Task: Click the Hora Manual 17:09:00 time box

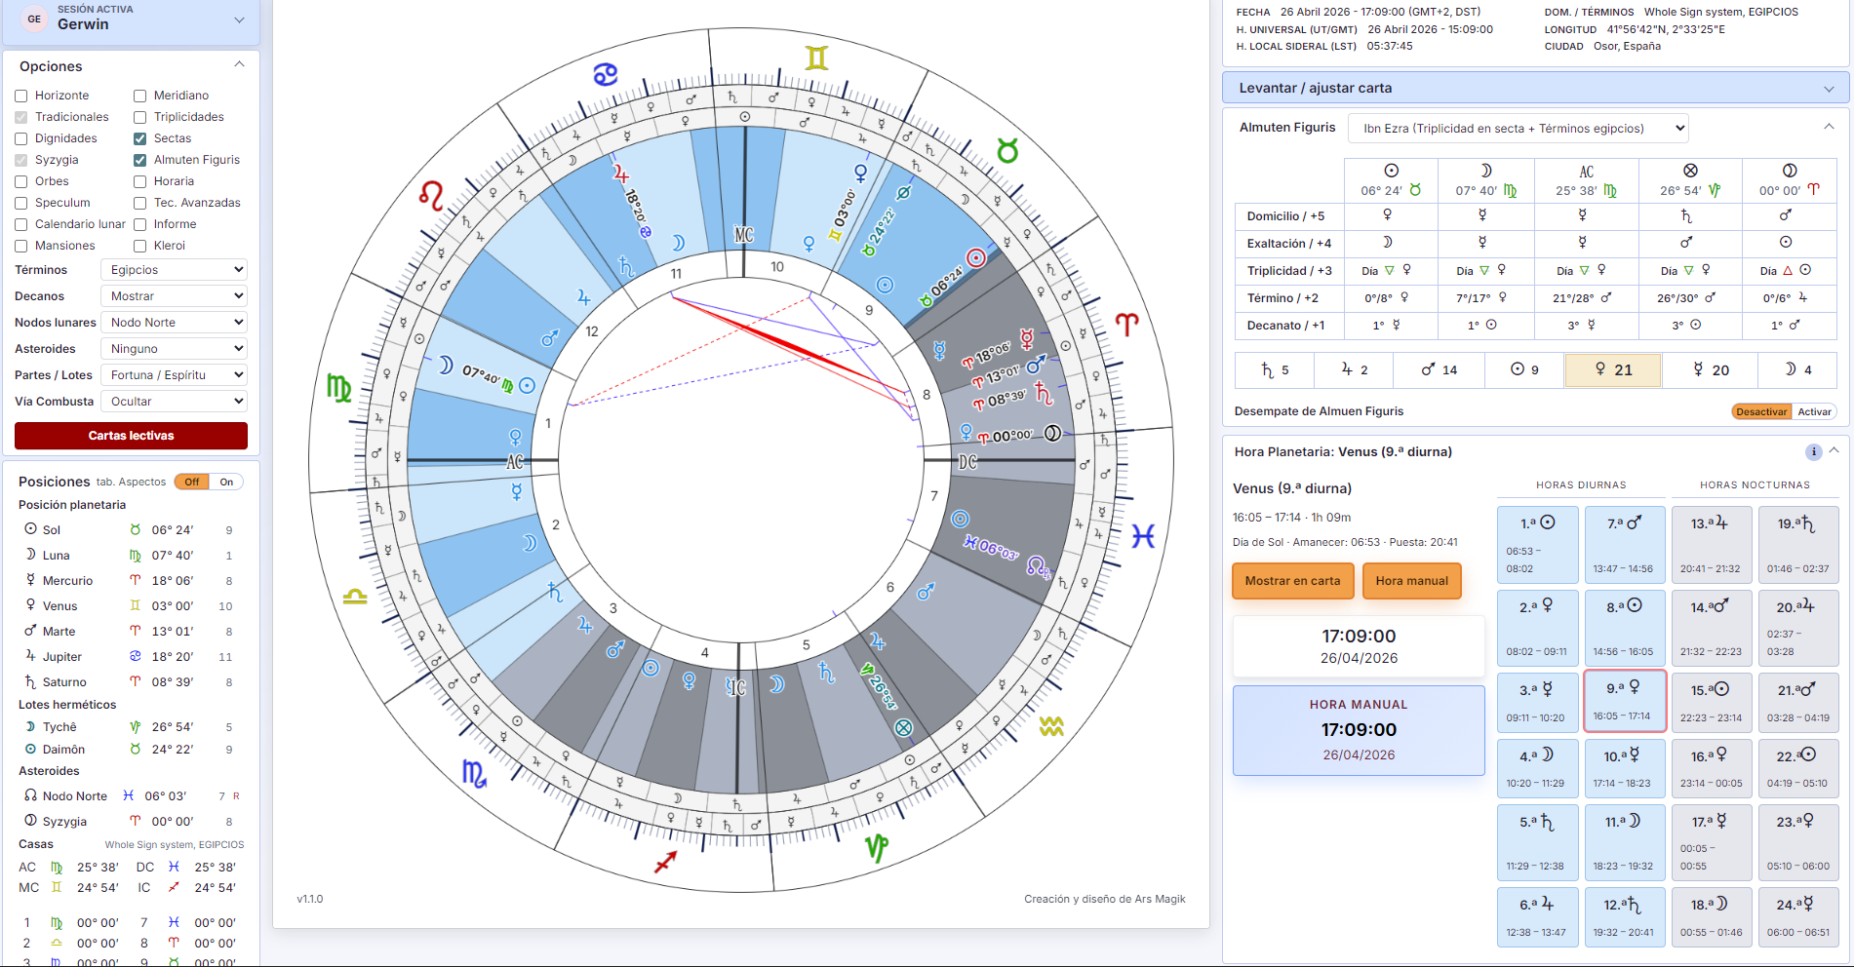Action: coord(1359,730)
